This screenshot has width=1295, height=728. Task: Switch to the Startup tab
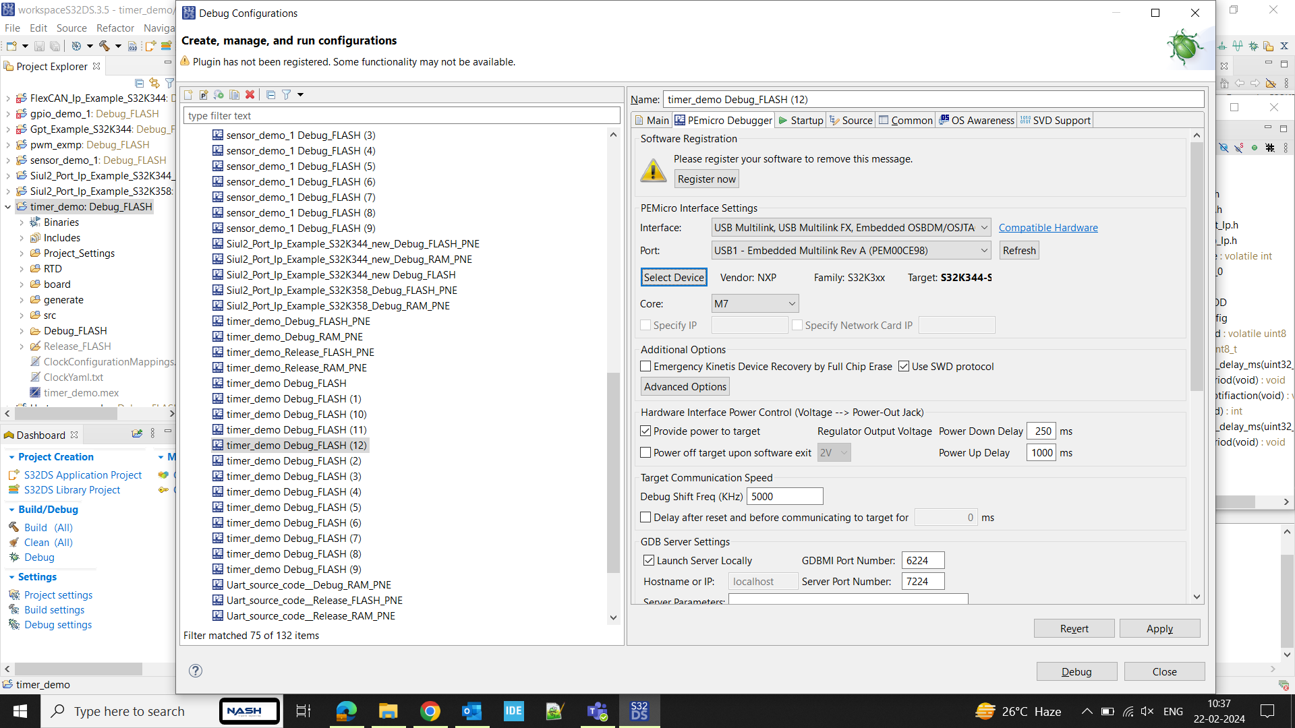(801, 121)
